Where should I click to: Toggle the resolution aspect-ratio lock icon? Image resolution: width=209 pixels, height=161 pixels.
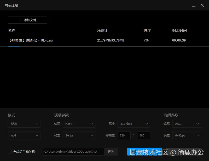(x=134, y=135)
